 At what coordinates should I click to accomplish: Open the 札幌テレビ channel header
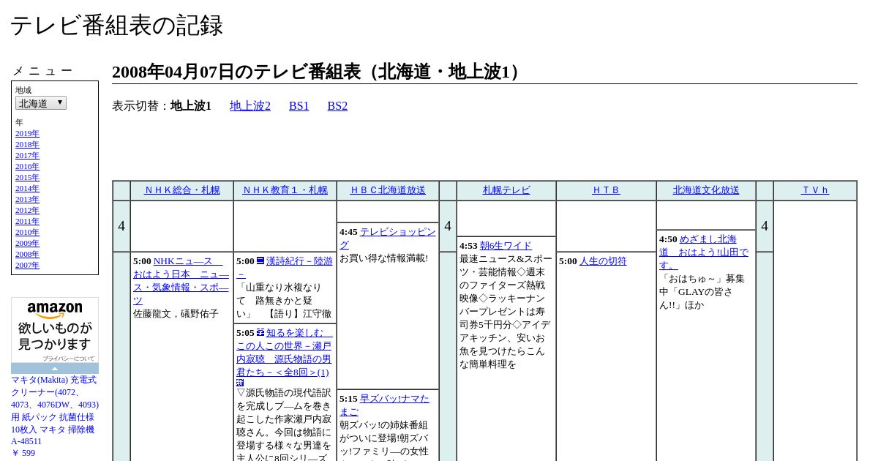pos(506,190)
